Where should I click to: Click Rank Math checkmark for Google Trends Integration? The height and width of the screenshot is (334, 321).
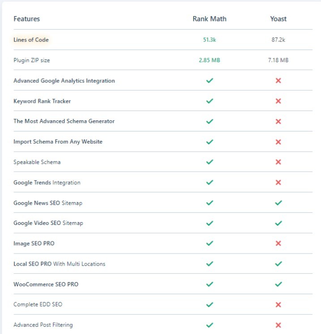[210, 182]
